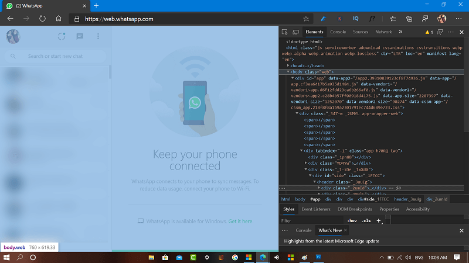The height and width of the screenshot is (263, 469).
Task: Open the Customize DevTools ellipsis menu
Action: (450, 32)
